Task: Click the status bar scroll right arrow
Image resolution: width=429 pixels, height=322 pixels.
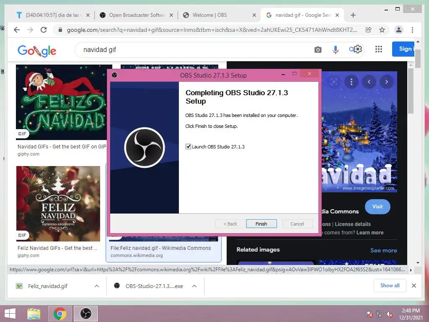Action: click(411, 270)
